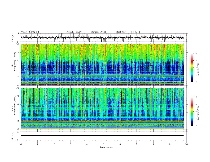Click the ch.1 voltage waveform trace
Screen dimensions: 210x162
[x=102, y=38]
